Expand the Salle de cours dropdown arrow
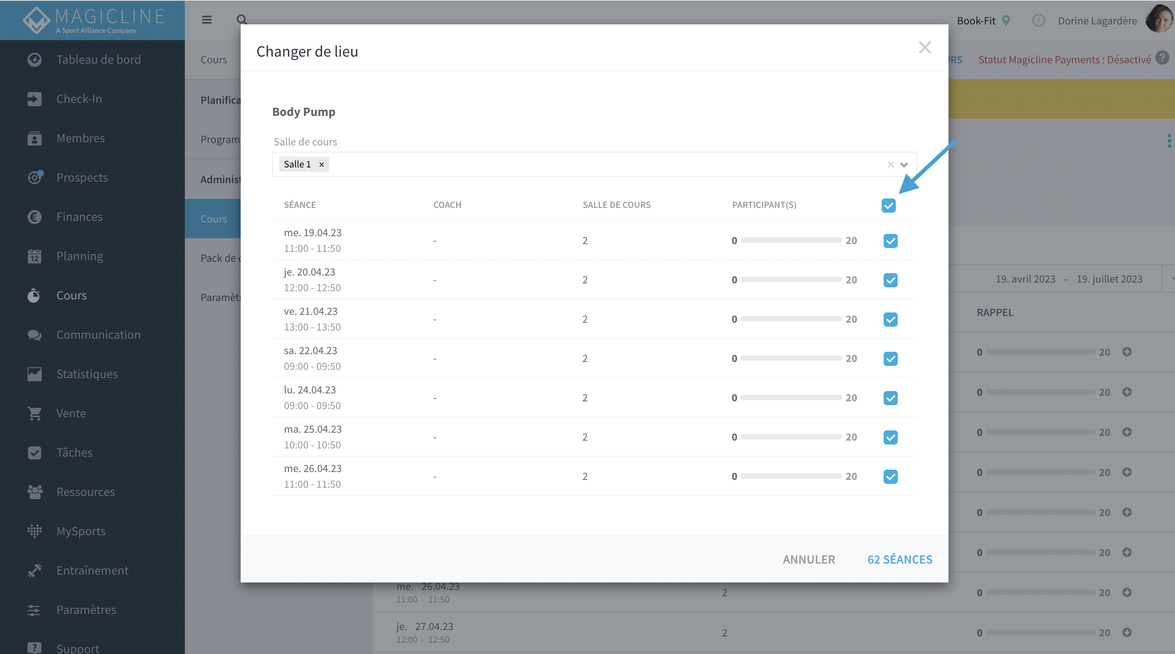 pos(904,165)
